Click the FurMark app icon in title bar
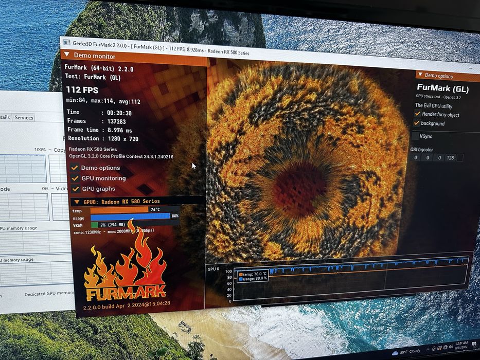 pyautogui.click(x=67, y=42)
